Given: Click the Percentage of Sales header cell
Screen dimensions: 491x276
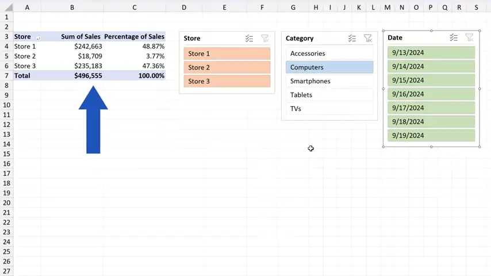Looking at the screenshot, I should [x=134, y=37].
